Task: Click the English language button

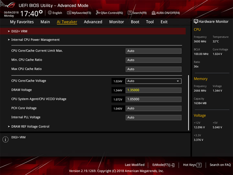Action: pyautogui.click(x=57, y=13)
